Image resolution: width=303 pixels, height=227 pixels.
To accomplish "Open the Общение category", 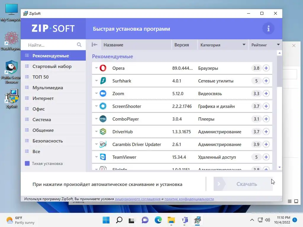I will pyautogui.click(x=53, y=130).
